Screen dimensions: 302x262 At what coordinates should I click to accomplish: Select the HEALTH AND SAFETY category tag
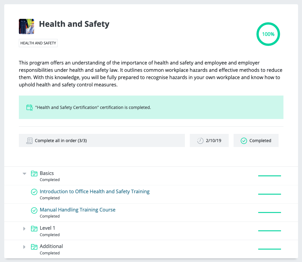38,43
